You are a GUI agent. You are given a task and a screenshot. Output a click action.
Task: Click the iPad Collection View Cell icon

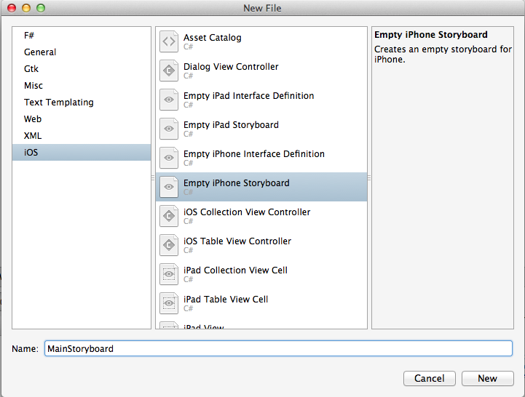click(169, 274)
